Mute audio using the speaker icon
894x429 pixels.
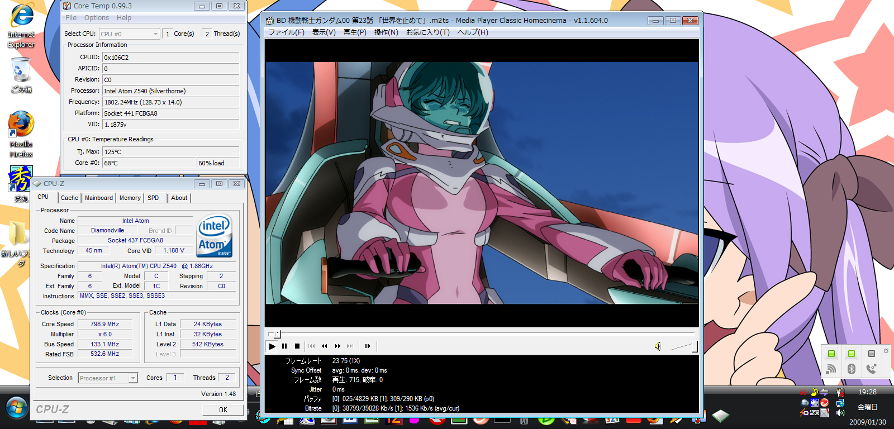coord(658,346)
